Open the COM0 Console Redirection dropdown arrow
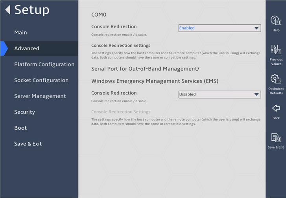The height and width of the screenshot is (198, 286). tap(256, 28)
